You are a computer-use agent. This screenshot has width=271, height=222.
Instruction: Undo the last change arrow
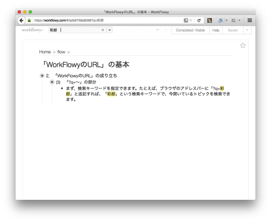(x=158, y=30)
